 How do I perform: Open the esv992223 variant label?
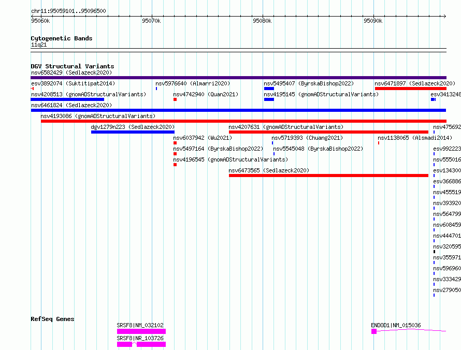447,149
